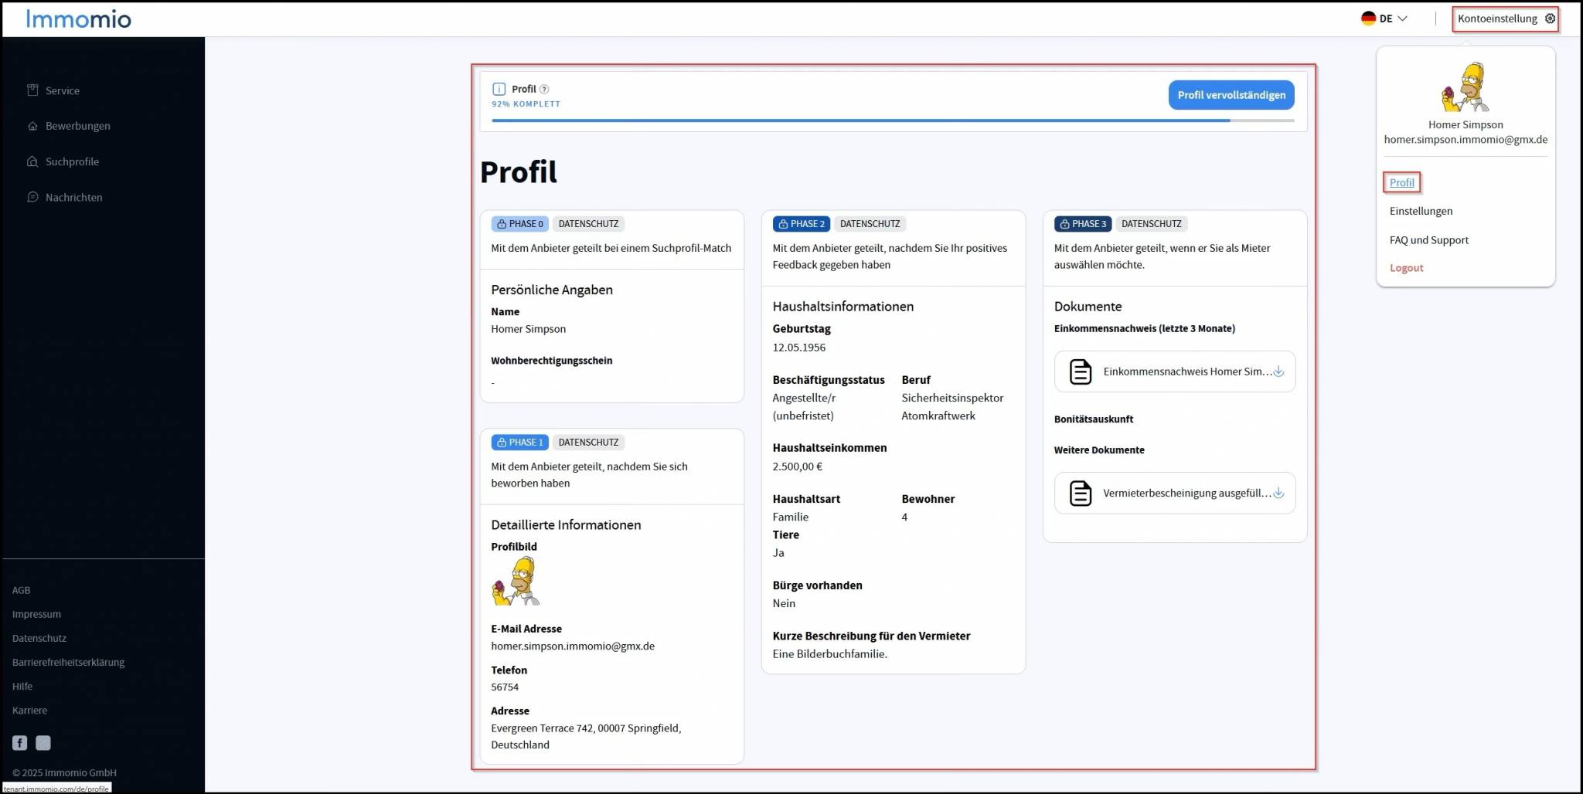
Task: Click Logout in the account menu
Action: tap(1406, 268)
